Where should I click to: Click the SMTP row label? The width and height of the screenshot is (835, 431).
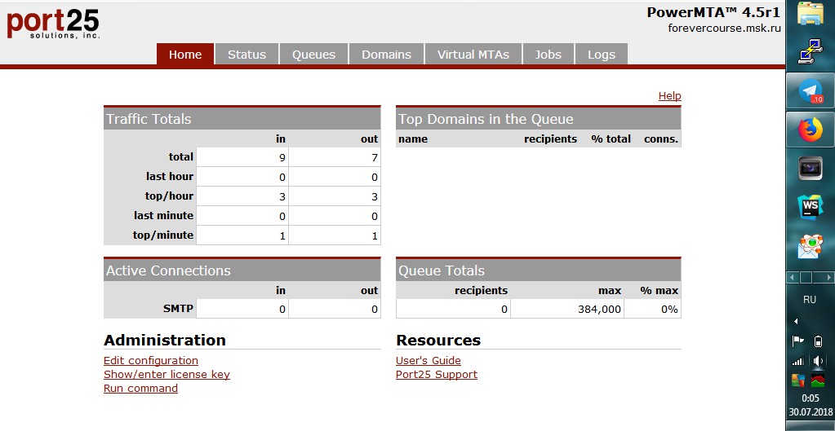(179, 308)
